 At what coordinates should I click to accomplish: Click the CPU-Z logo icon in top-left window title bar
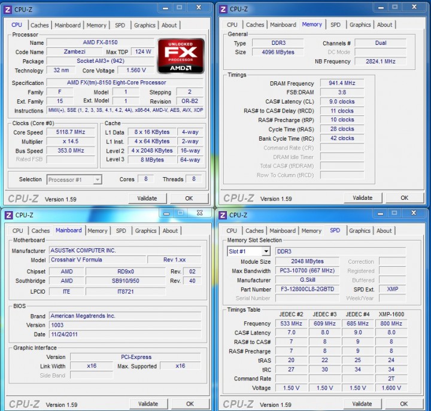pyautogui.click(x=7, y=10)
